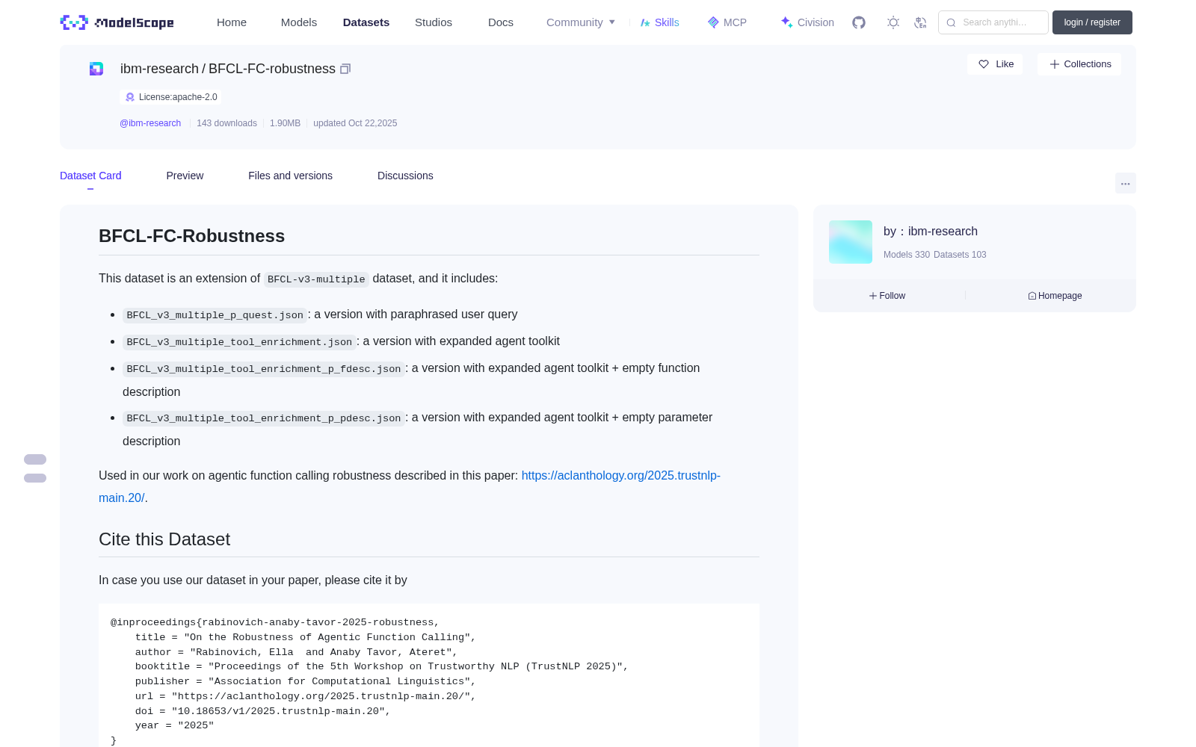Image resolution: width=1196 pixels, height=747 pixels.
Task: Click the ModelScope logo
Action: [x=117, y=22]
